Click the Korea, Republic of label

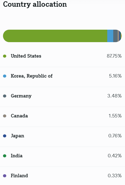(x=32, y=76)
